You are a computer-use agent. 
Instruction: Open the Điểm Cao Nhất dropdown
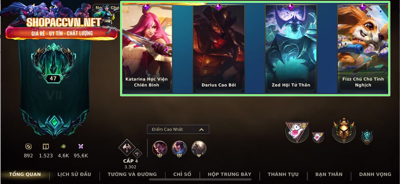coord(178,129)
